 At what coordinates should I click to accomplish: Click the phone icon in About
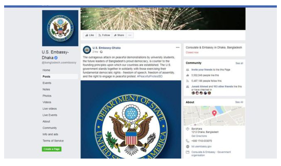[x=188, y=141]
